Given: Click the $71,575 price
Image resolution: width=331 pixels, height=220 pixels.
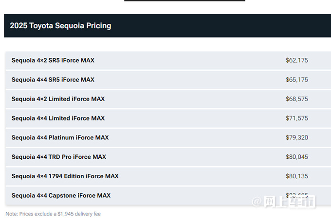Looking at the screenshot, I should pyautogui.click(x=297, y=118).
